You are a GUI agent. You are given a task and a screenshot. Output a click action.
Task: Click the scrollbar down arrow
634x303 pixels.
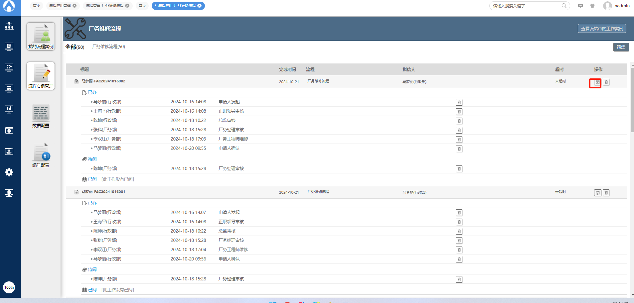pos(632,295)
